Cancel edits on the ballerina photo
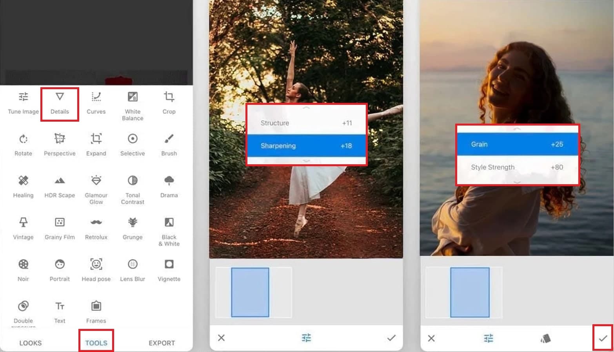Viewport: 614px width, 352px height. pos(222,338)
